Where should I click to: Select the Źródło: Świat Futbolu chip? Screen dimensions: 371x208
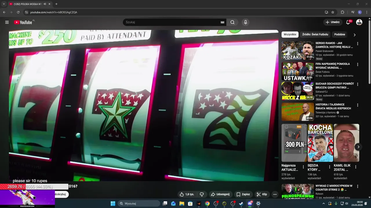click(x=315, y=34)
